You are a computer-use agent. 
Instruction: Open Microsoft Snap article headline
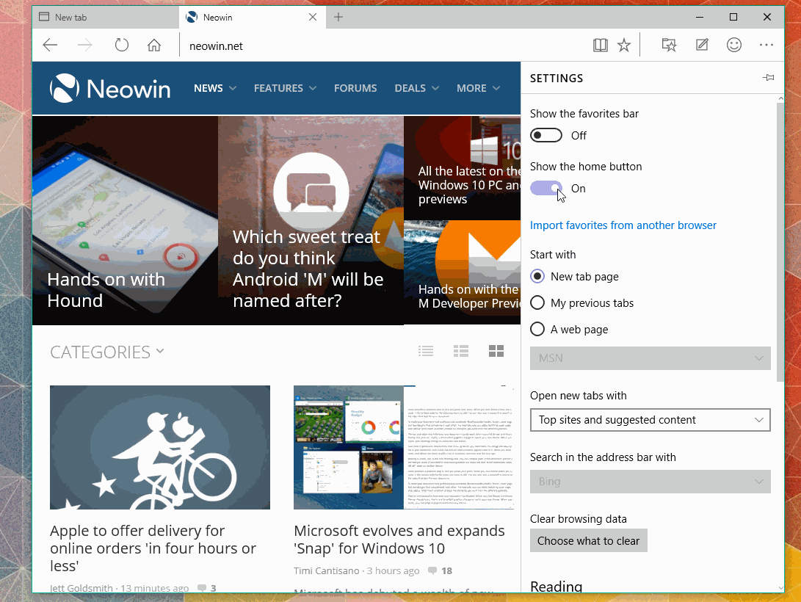(x=399, y=539)
